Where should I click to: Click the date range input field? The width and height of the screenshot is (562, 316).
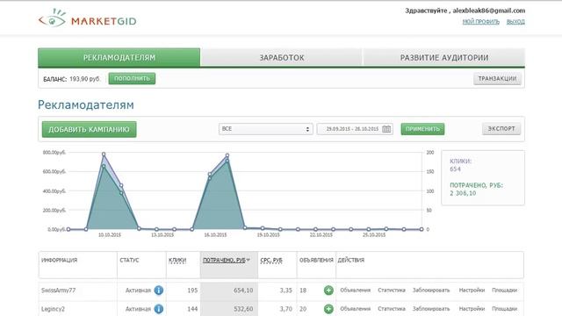(x=355, y=129)
